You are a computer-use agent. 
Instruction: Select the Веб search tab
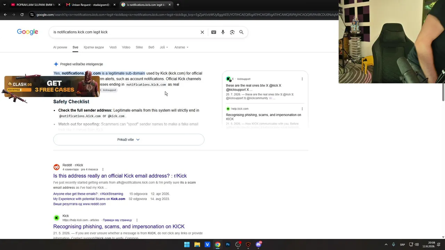(x=151, y=47)
